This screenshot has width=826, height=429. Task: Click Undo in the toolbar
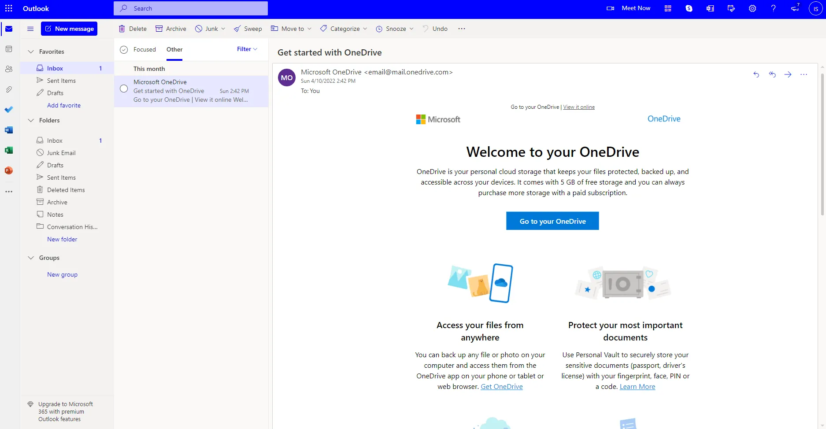point(435,29)
